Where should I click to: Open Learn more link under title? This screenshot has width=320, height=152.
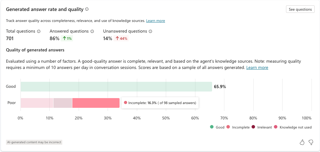click(x=155, y=21)
